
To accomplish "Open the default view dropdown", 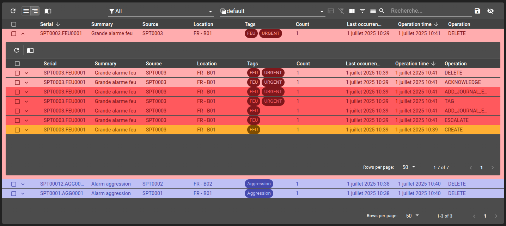I will (272, 11).
